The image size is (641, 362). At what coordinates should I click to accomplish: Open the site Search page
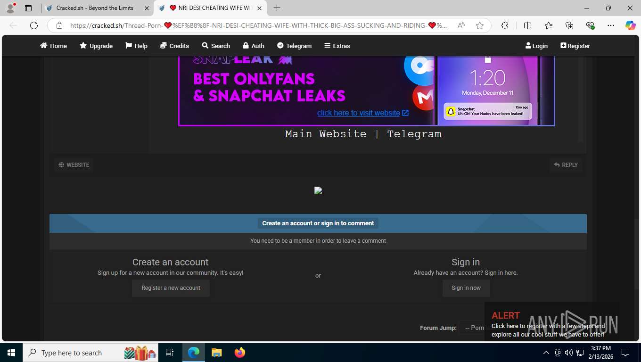coord(216,46)
